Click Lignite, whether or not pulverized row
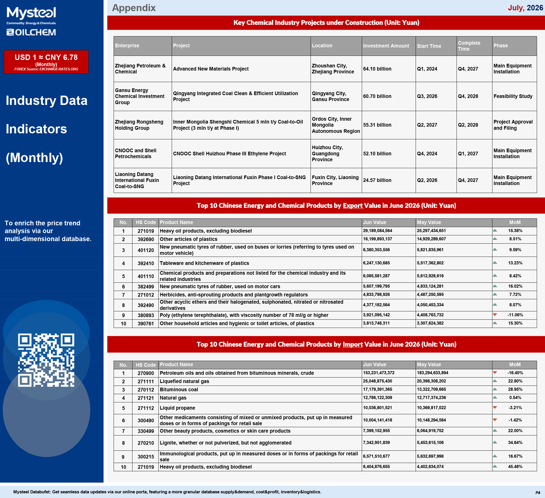Viewport: 545px width, 498px height. [225, 443]
